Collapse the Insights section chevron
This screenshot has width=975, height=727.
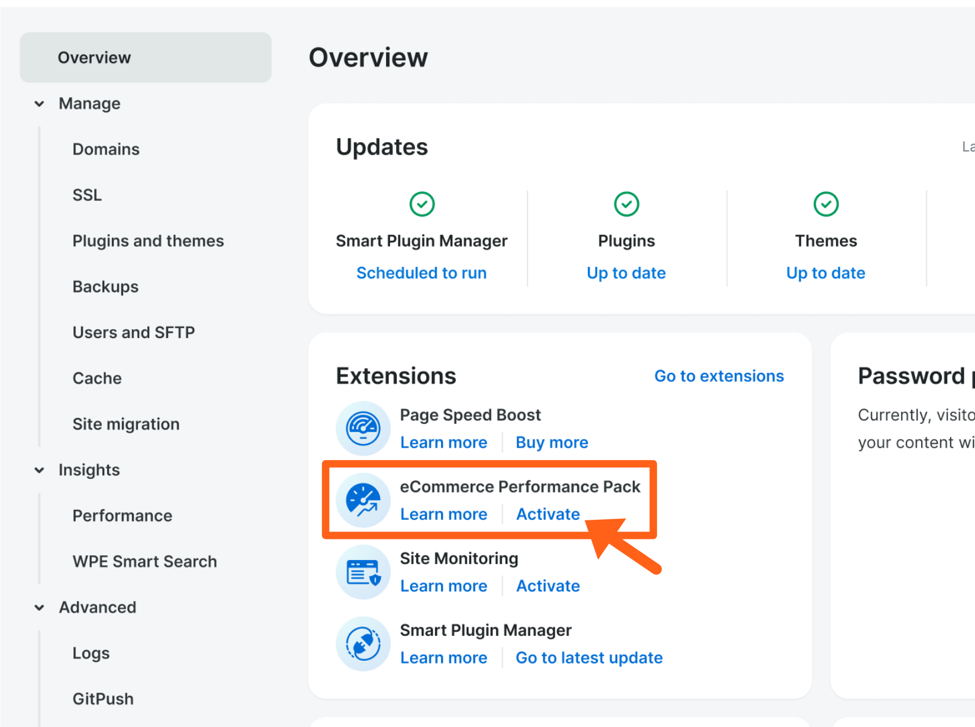[40, 470]
